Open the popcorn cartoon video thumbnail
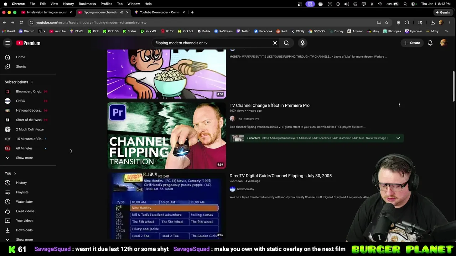Viewport: 456px width, 256px height. 166,74
